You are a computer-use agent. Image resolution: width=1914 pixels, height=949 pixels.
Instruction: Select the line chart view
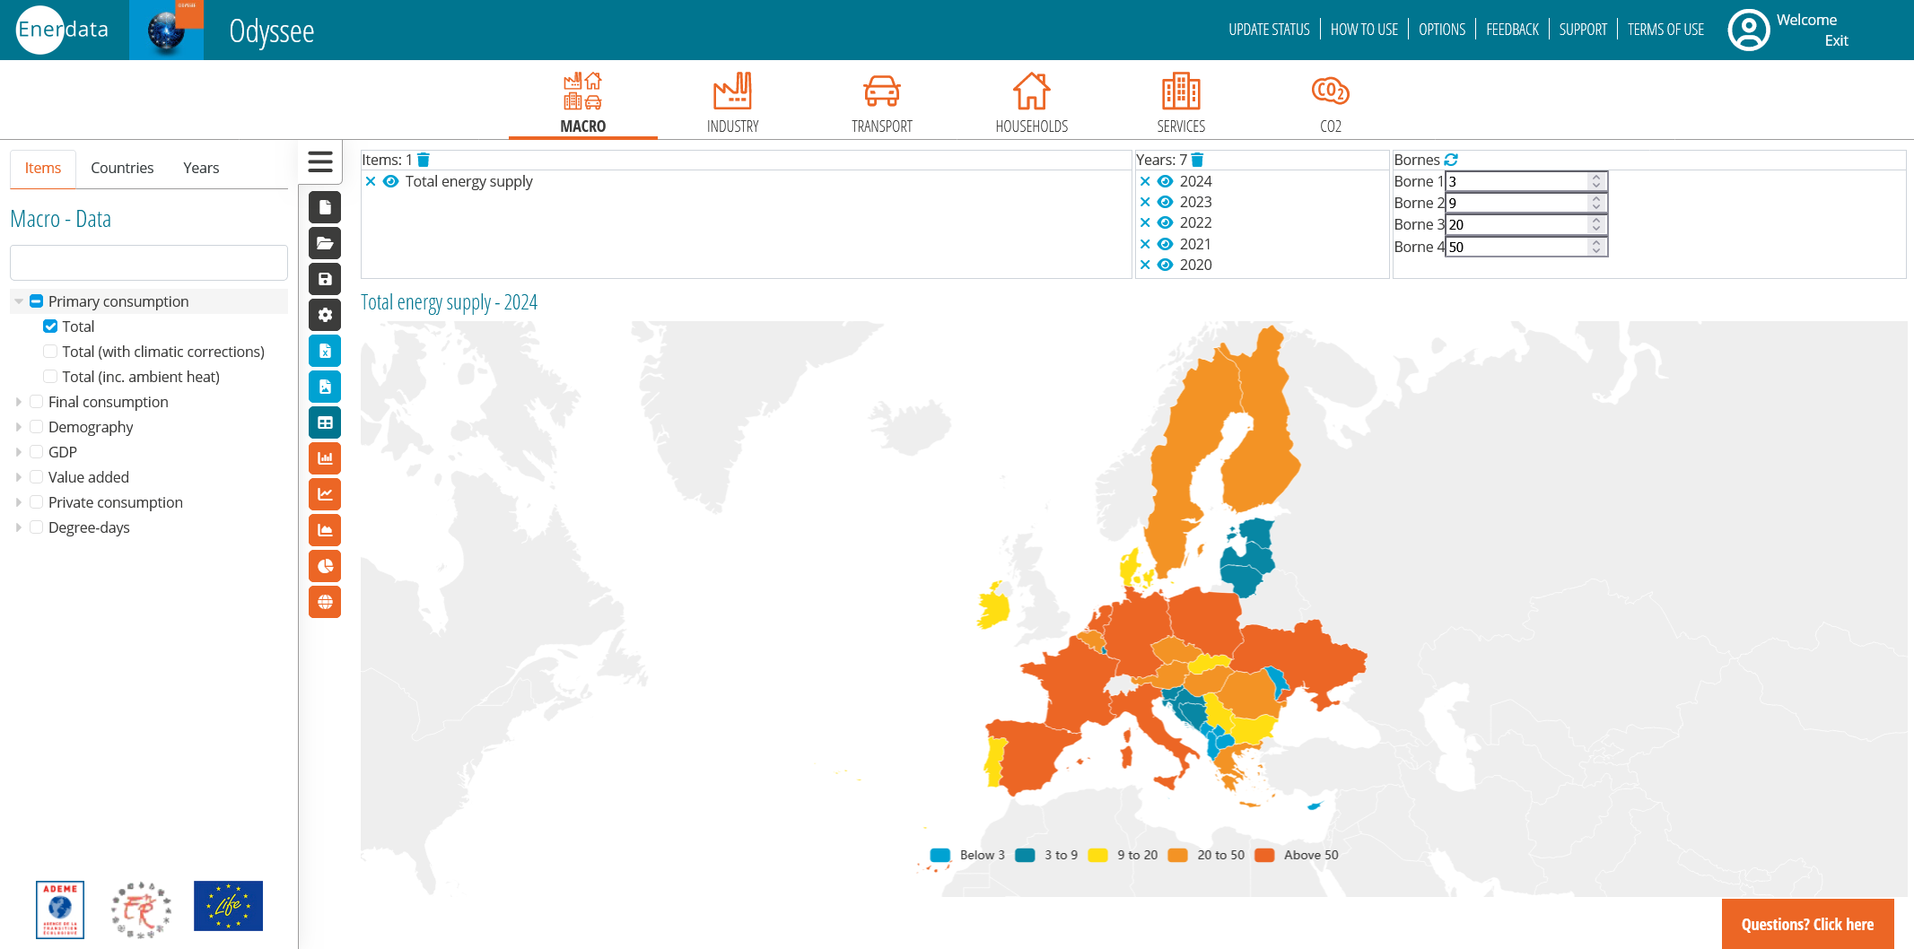(x=325, y=494)
